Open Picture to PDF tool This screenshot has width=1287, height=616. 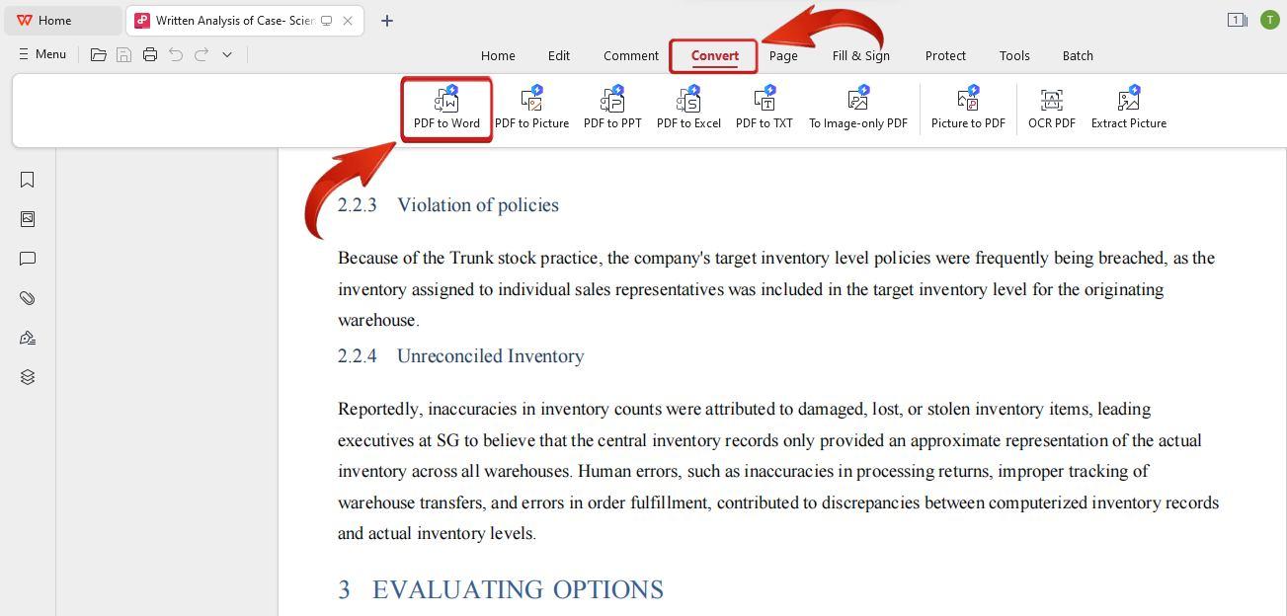tap(968, 109)
